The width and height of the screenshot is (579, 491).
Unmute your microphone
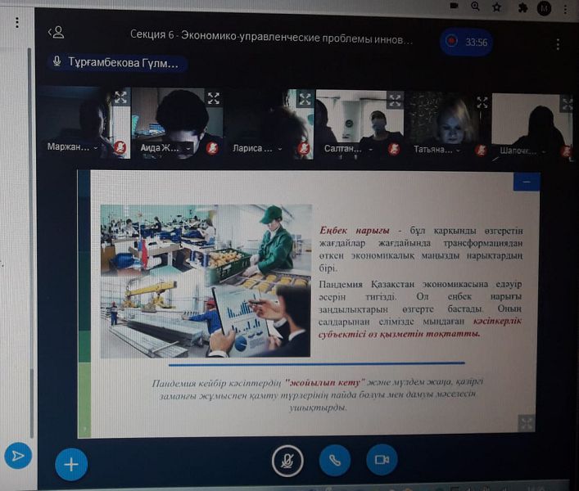(287, 461)
